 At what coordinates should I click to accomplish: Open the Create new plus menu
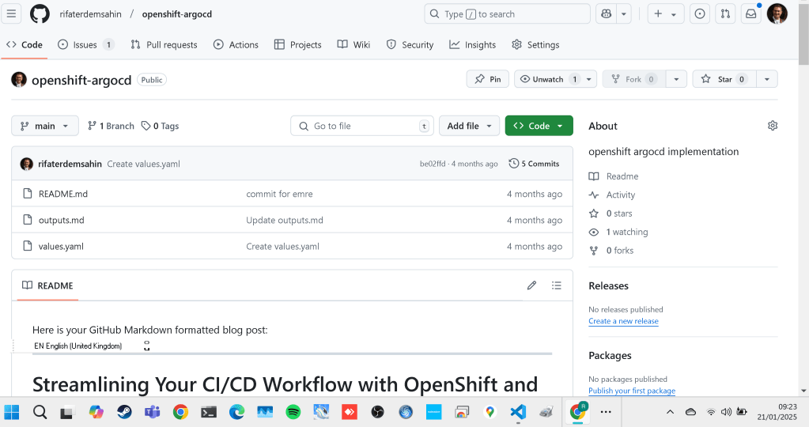point(666,14)
